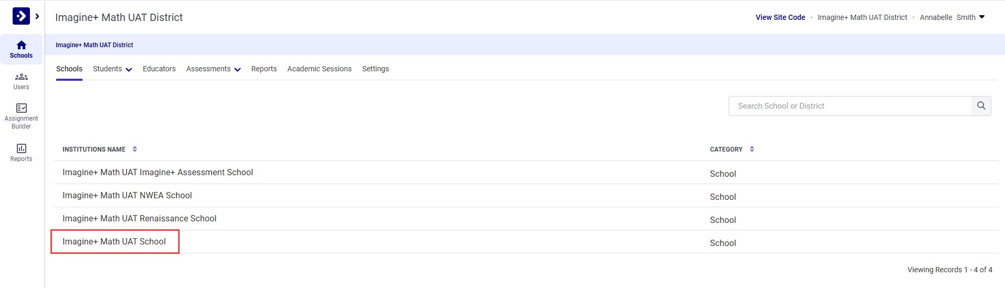
Task: Open the Annabelle Smith user menu
Action: [x=952, y=17]
